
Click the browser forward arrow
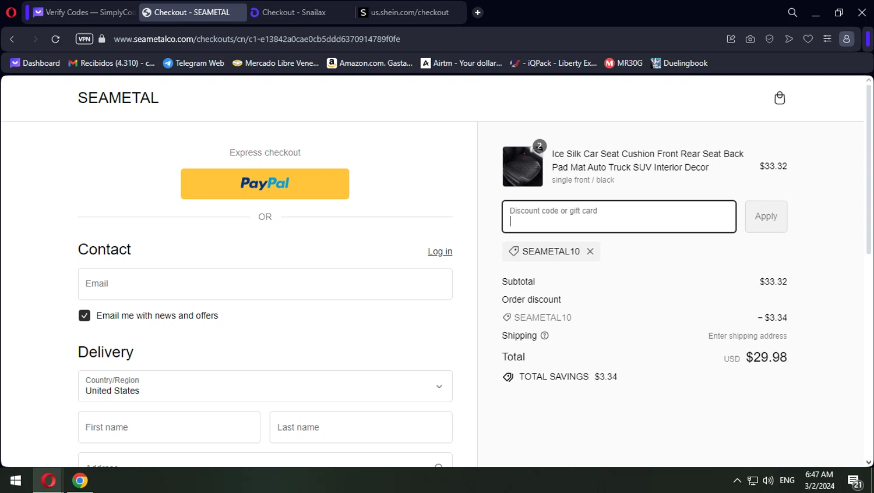[35, 39]
